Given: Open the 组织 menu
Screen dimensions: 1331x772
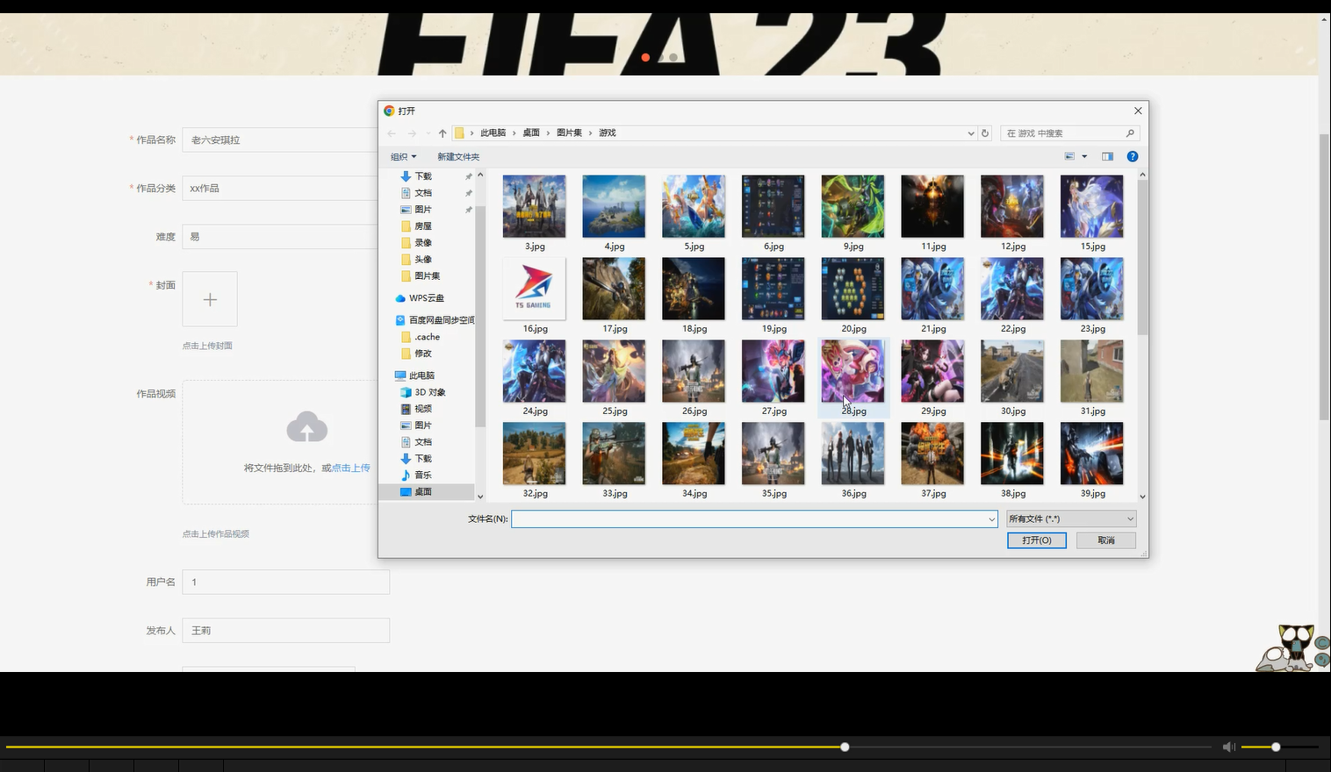Looking at the screenshot, I should pos(403,156).
